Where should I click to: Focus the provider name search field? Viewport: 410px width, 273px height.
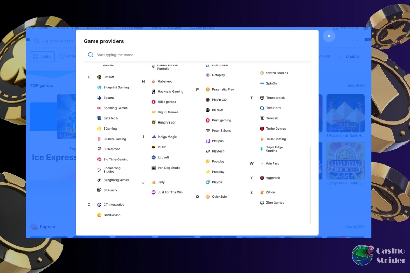point(202,55)
